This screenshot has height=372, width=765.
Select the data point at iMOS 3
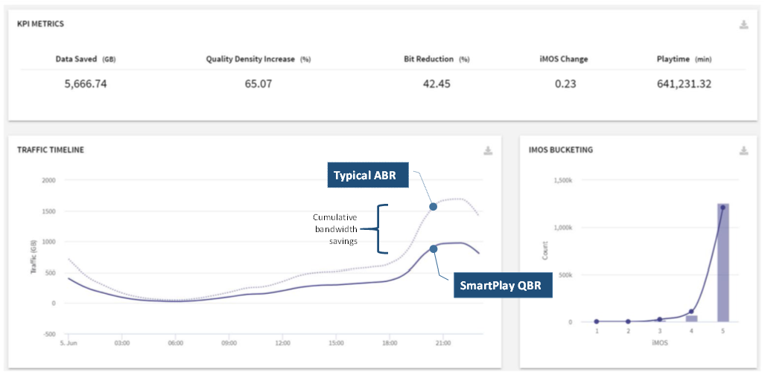tap(660, 319)
